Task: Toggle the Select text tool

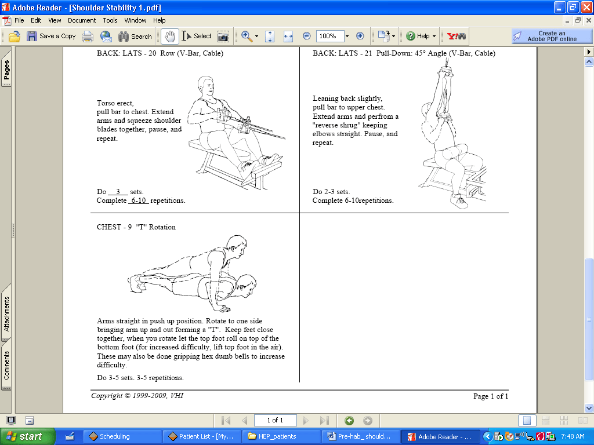Action: point(196,36)
